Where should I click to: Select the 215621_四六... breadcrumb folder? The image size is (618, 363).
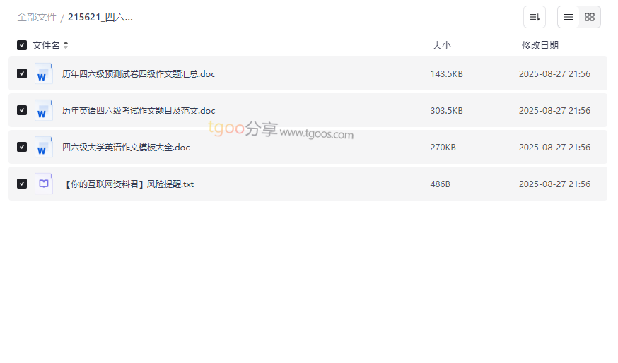100,18
